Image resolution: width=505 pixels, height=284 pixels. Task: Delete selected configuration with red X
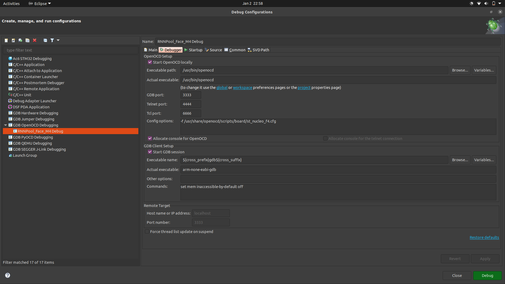[x=34, y=40]
